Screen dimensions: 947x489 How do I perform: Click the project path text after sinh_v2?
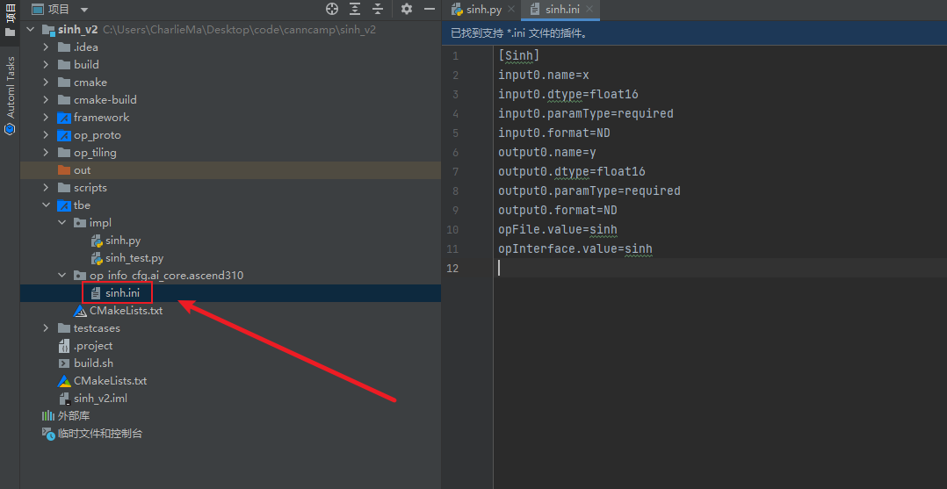(x=239, y=30)
